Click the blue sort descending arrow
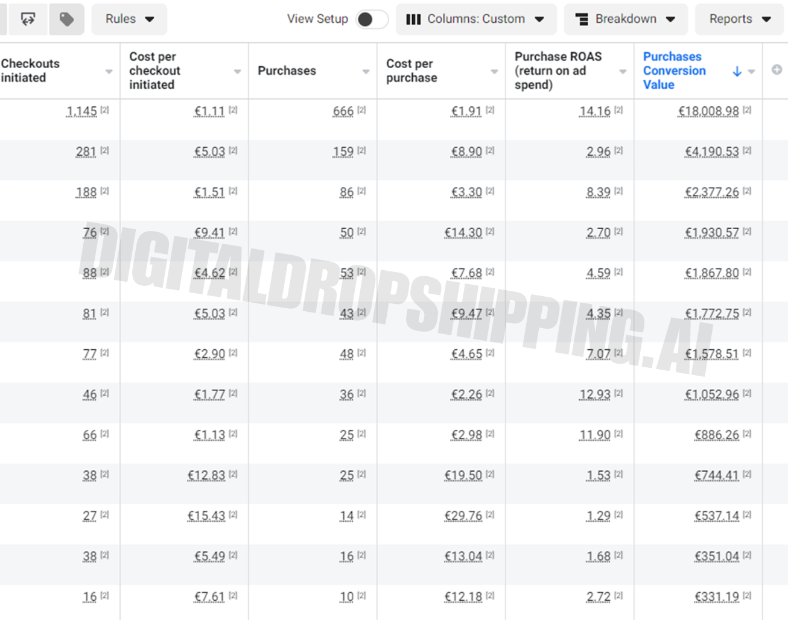788x620 pixels. click(737, 71)
